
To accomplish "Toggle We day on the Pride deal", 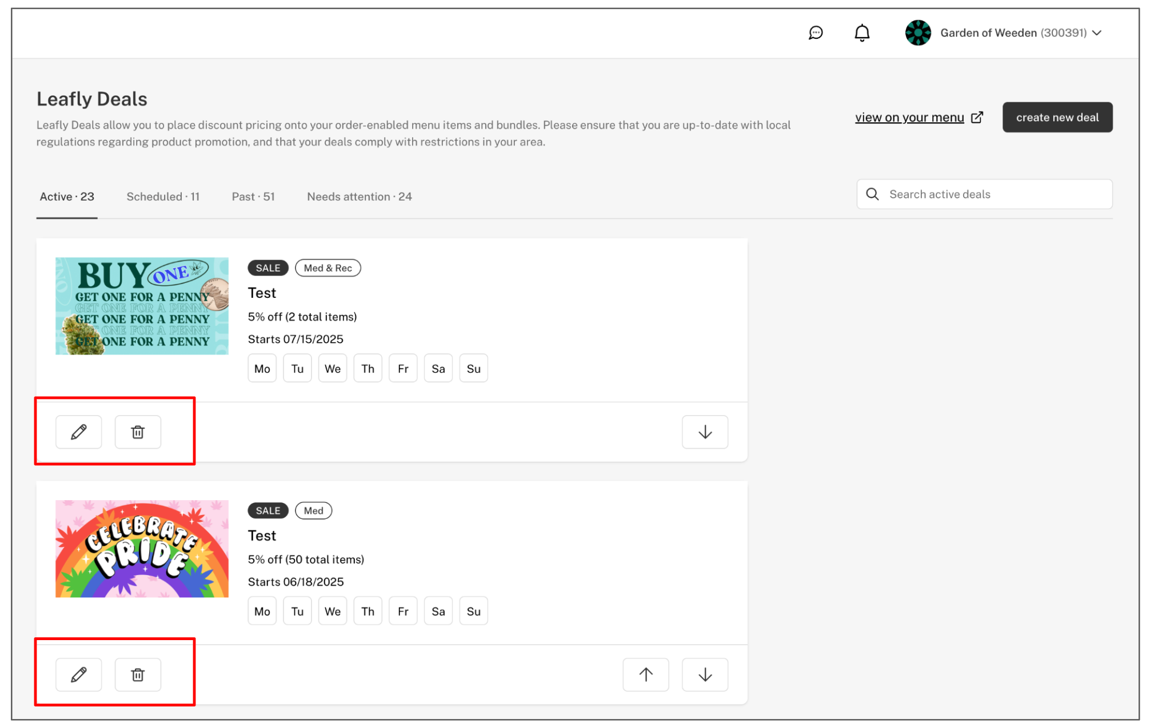I will point(332,611).
